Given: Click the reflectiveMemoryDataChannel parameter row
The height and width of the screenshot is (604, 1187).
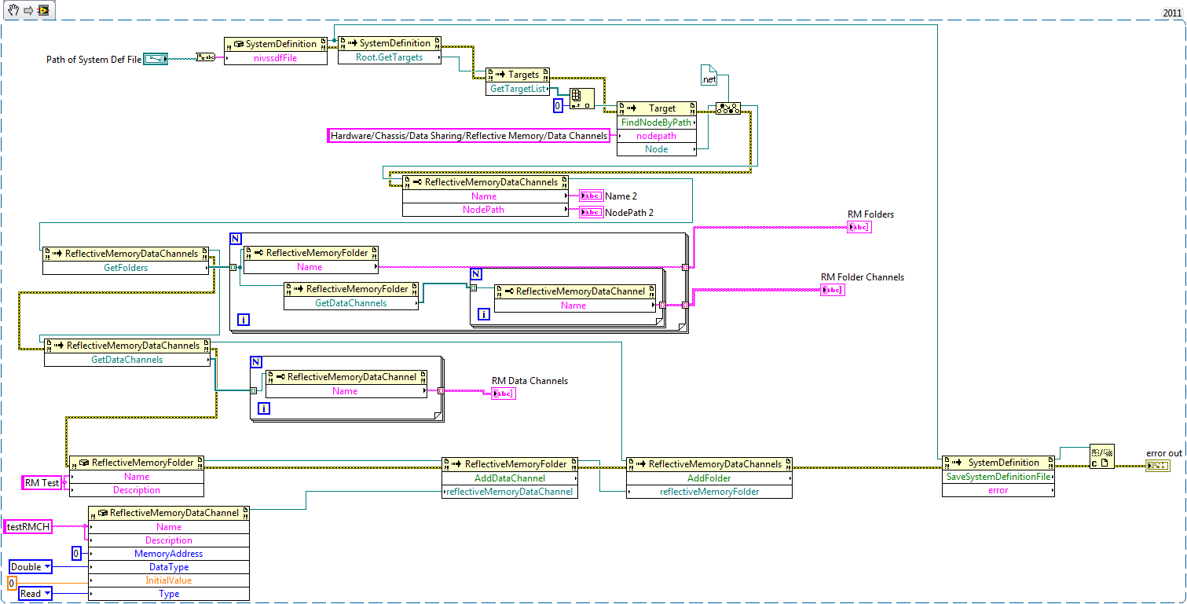Looking at the screenshot, I should click(510, 492).
